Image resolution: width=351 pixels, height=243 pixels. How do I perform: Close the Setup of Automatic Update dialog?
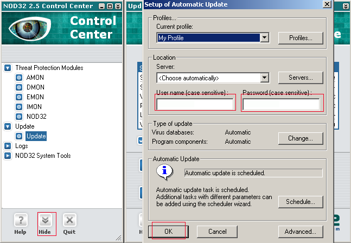[327, 4]
